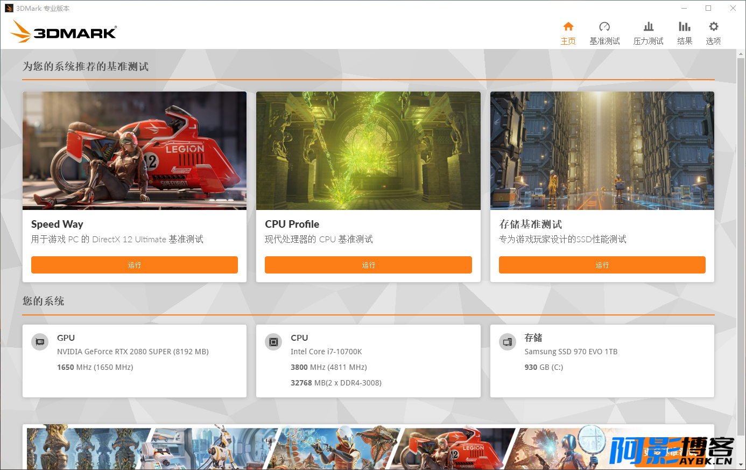Viewport: 746px width, 470px height.
Task: Click the scrollbar down arrow
Action: point(741,464)
